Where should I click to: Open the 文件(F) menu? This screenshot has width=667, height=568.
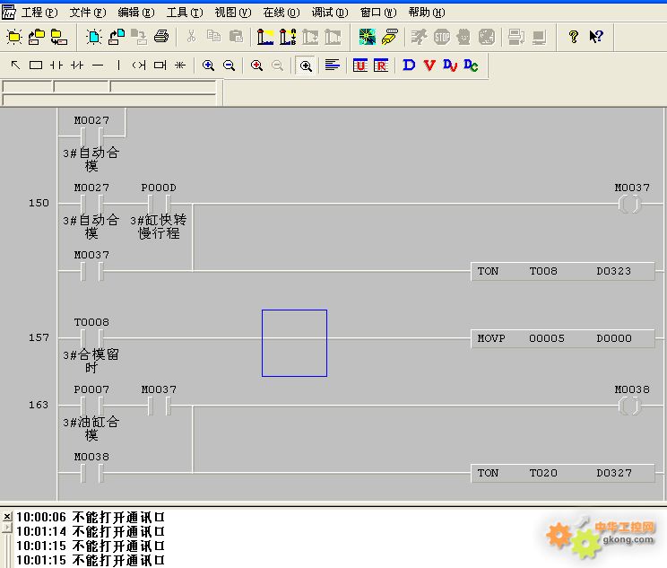[x=88, y=13]
